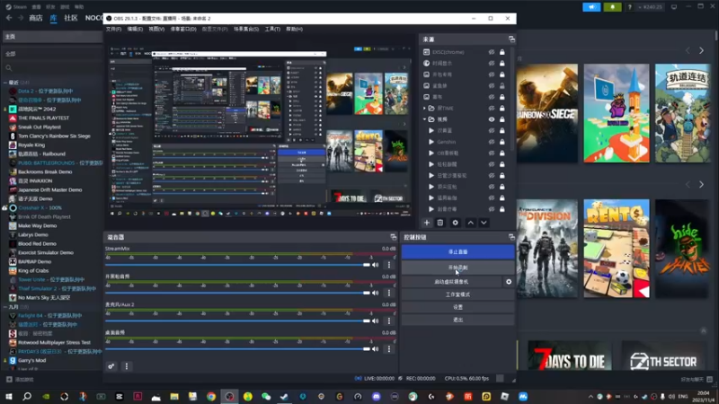Screen dimensions: 719x404
Task: Mute the StreamMix speaker icon
Action: [x=376, y=265]
